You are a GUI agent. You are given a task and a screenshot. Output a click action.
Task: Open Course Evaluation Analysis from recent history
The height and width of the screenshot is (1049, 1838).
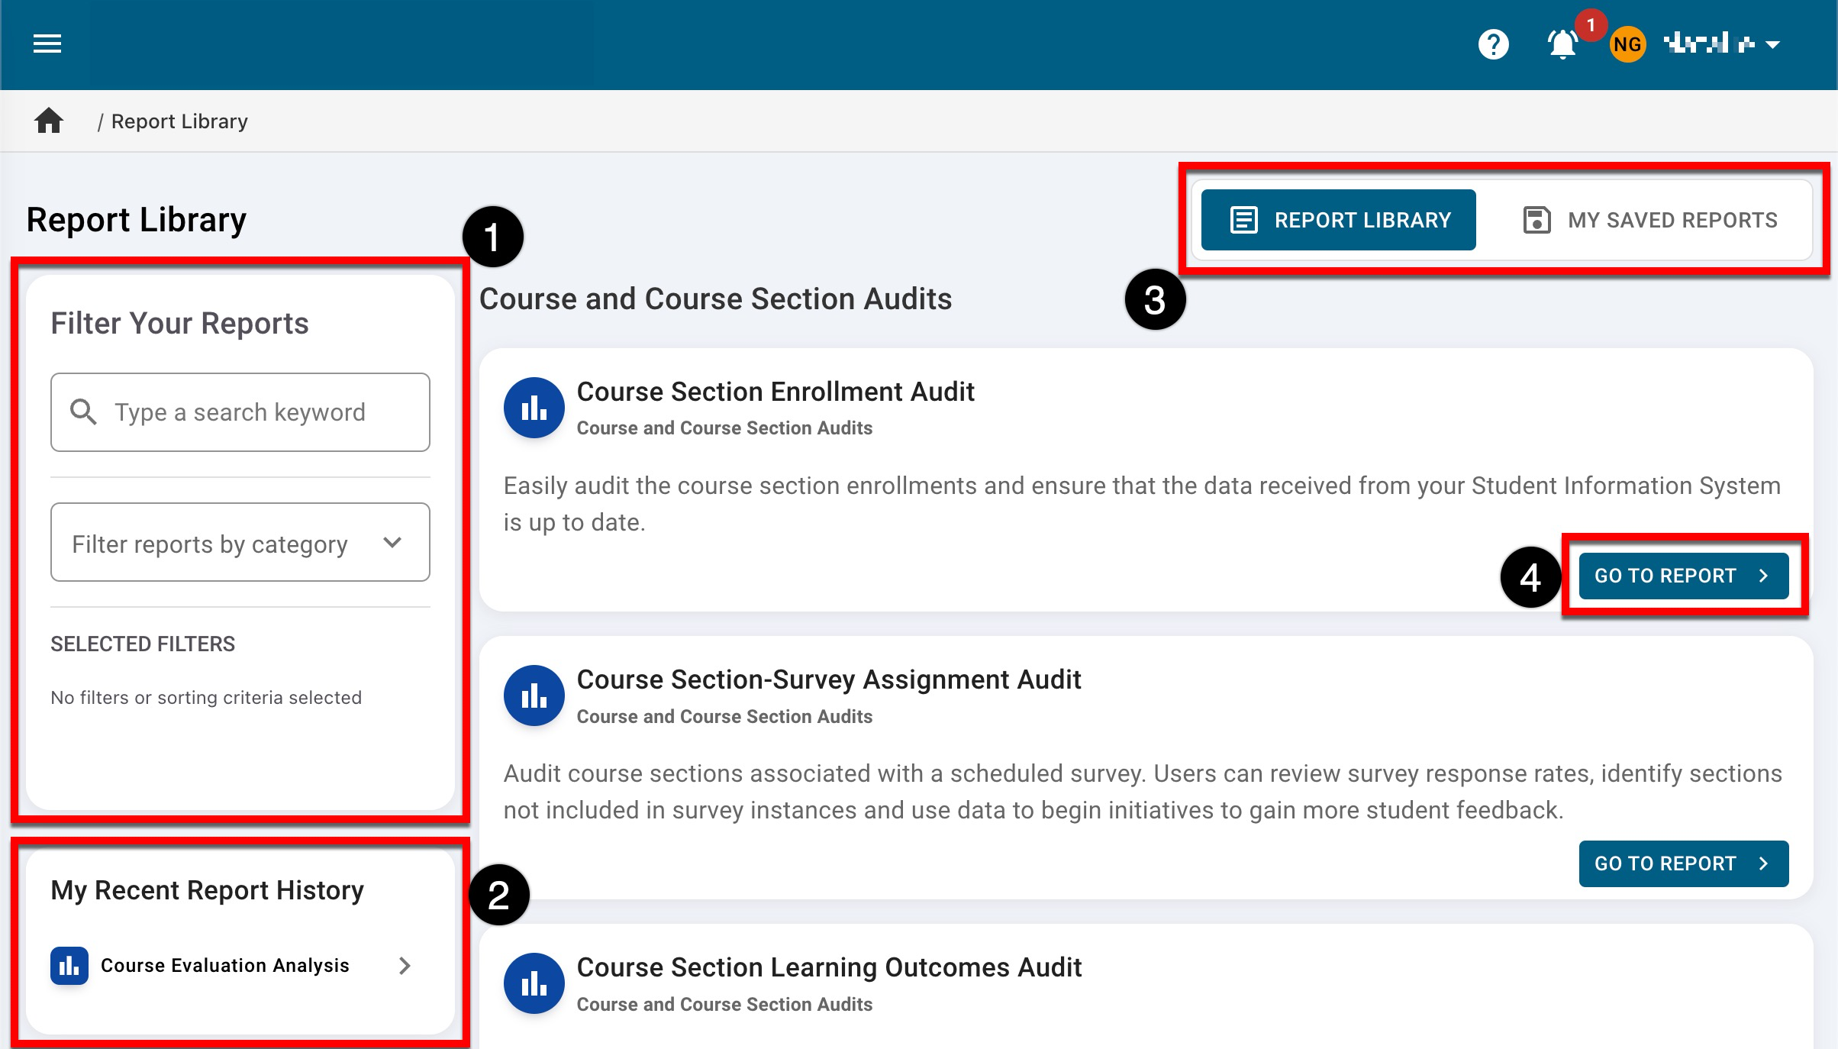point(224,966)
